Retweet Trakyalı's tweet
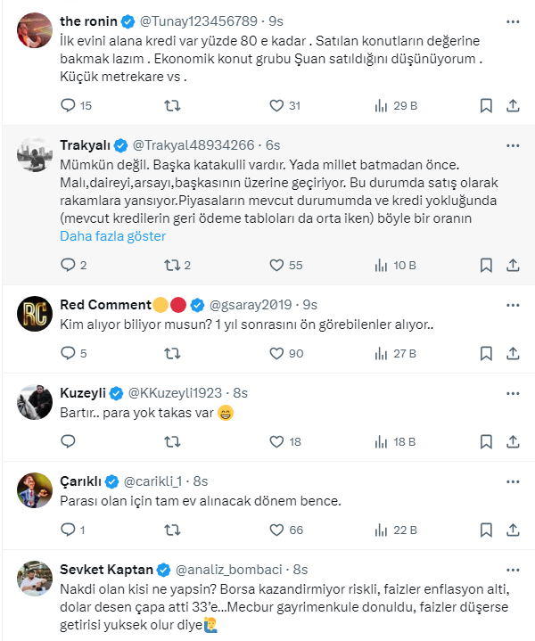The width and height of the screenshot is (535, 641). tap(173, 265)
